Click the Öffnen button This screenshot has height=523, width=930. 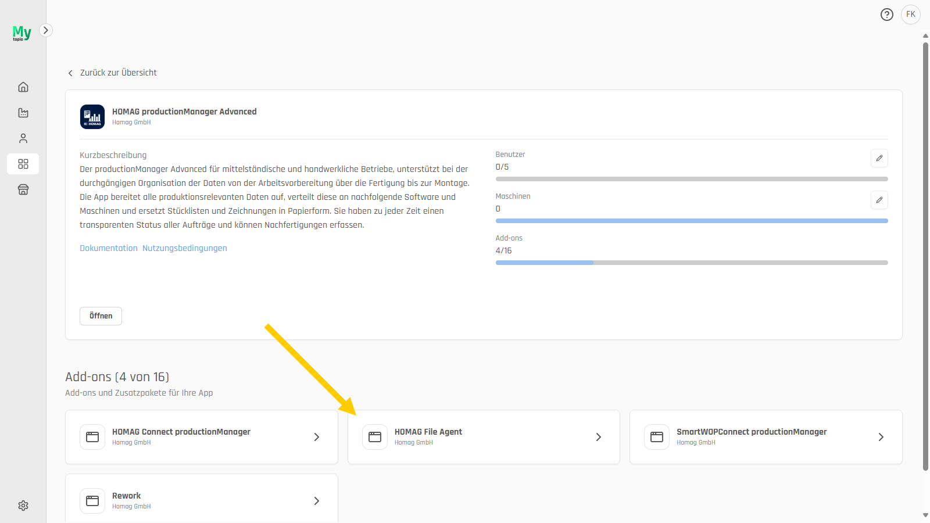click(x=101, y=316)
